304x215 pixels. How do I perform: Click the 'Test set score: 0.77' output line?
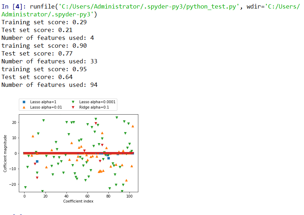37,53
